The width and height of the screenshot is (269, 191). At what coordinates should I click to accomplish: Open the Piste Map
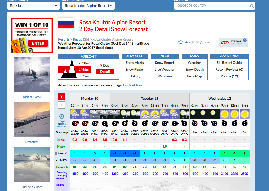194,76
